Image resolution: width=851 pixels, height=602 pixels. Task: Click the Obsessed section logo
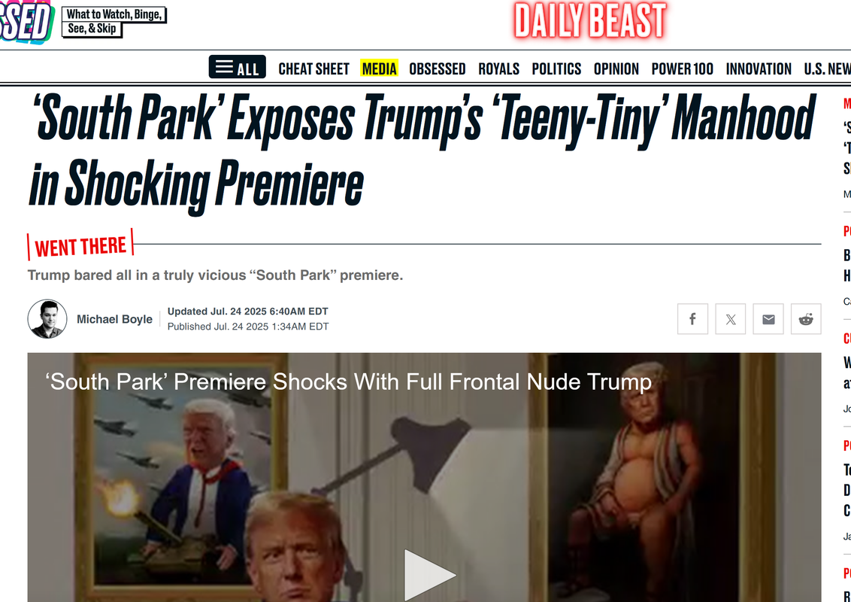point(26,22)
